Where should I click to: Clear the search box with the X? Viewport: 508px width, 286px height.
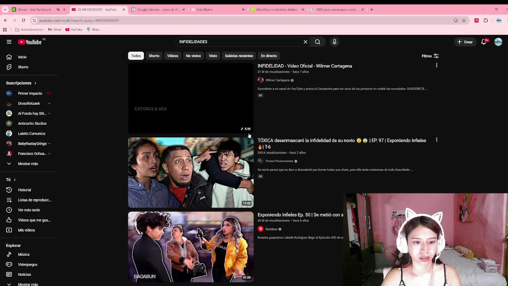(306, 42)
